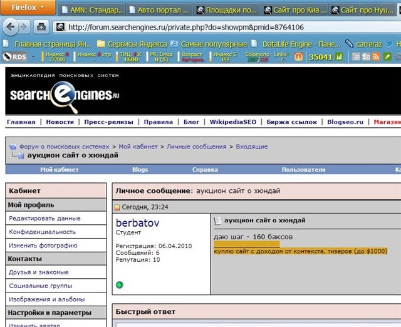Open the DataLife Engine - Пане... bookmark

click(x=296, y=44)
